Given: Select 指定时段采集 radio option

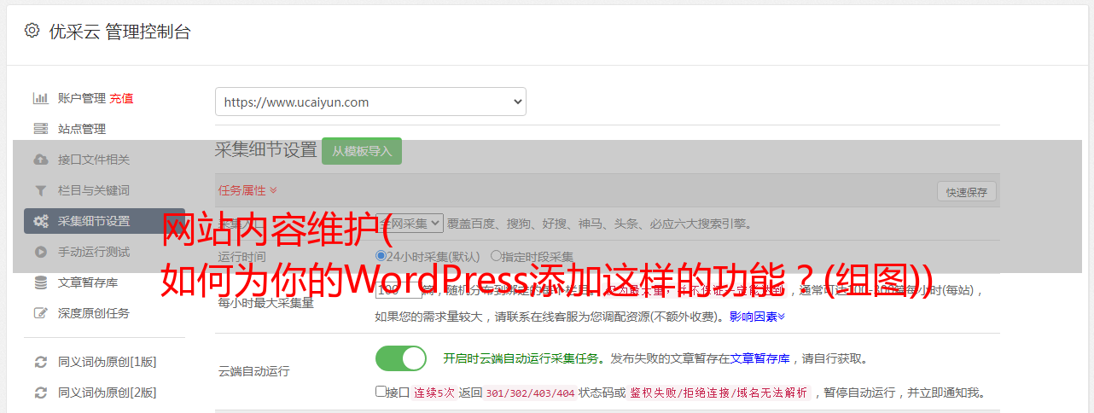Looking at the screenshot, I should (496, 256).
